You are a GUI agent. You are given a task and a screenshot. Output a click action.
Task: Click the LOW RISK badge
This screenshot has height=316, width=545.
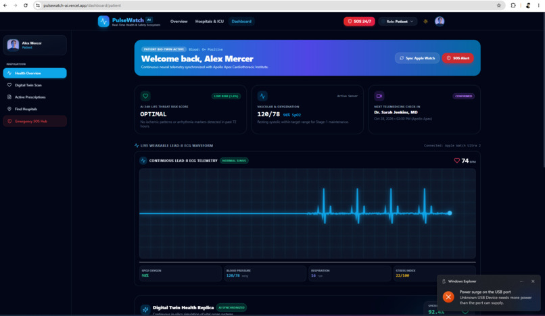pos(227,96)
